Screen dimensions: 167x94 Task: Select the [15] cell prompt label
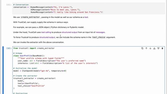(x=9, y=5)
